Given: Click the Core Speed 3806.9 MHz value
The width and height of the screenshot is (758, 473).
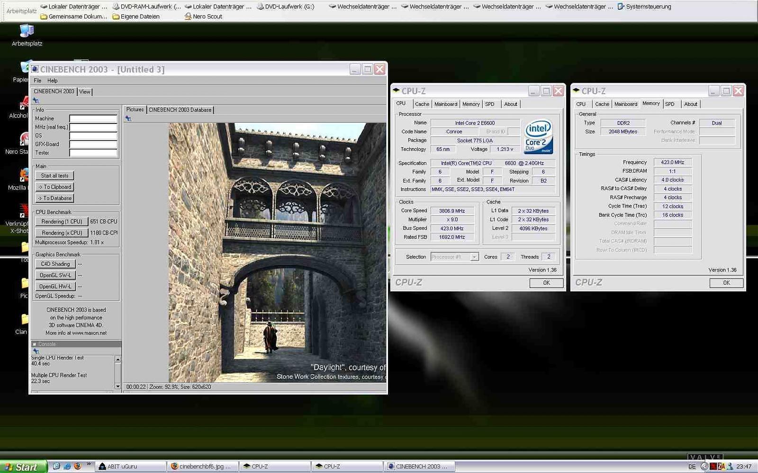Looking at the screenshot, I should 452,211.
